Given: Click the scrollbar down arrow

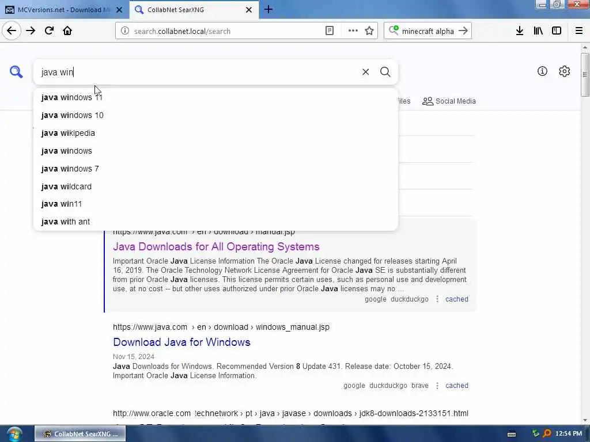Looking at the screenshot, I should (585, 421).
